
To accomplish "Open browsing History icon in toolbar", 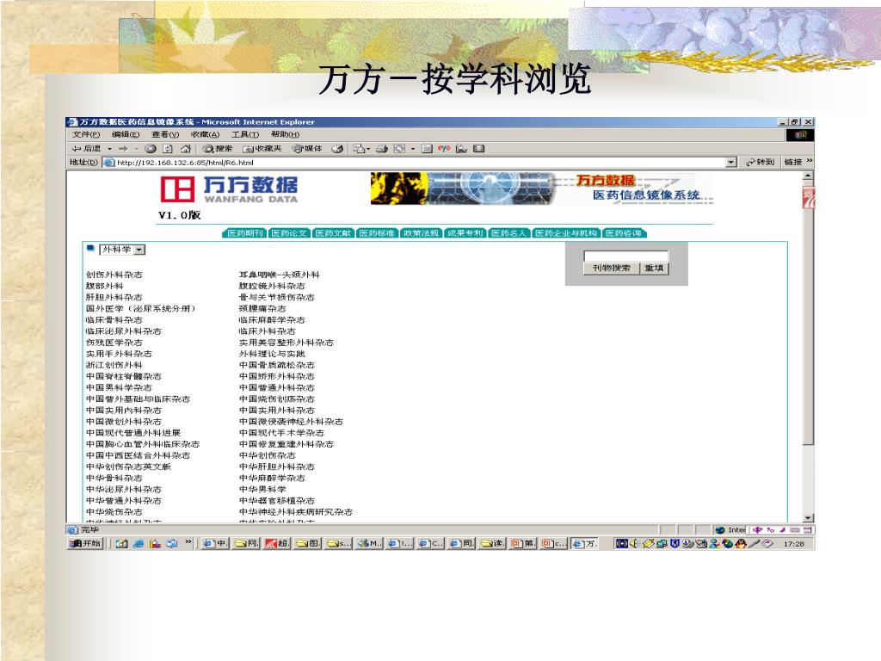I will [337, 148].
